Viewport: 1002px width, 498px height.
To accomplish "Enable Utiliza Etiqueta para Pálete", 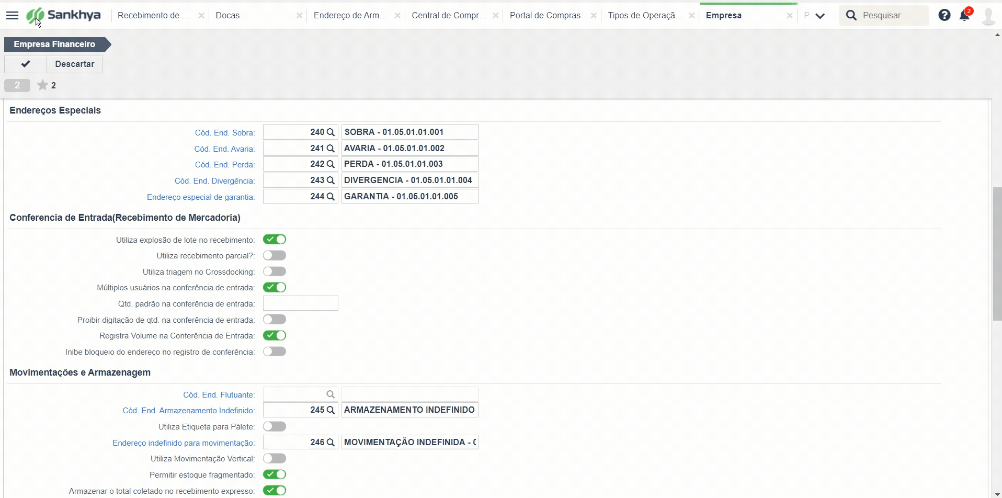I will [x=275, y=426].
